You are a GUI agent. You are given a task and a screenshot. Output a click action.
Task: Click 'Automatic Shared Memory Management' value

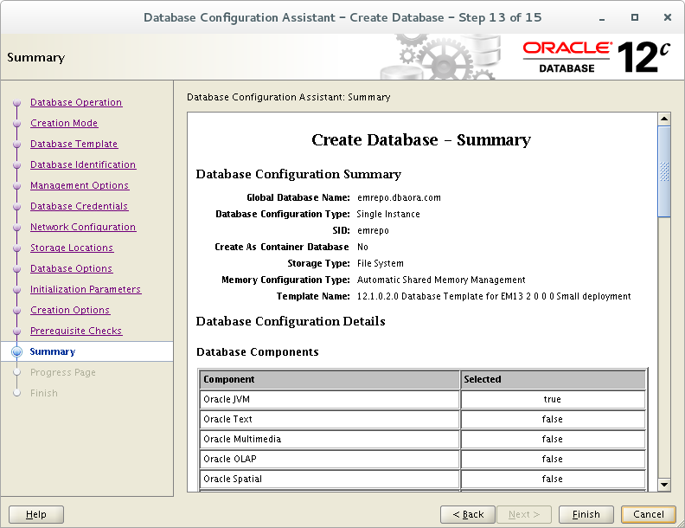point(441,280)
